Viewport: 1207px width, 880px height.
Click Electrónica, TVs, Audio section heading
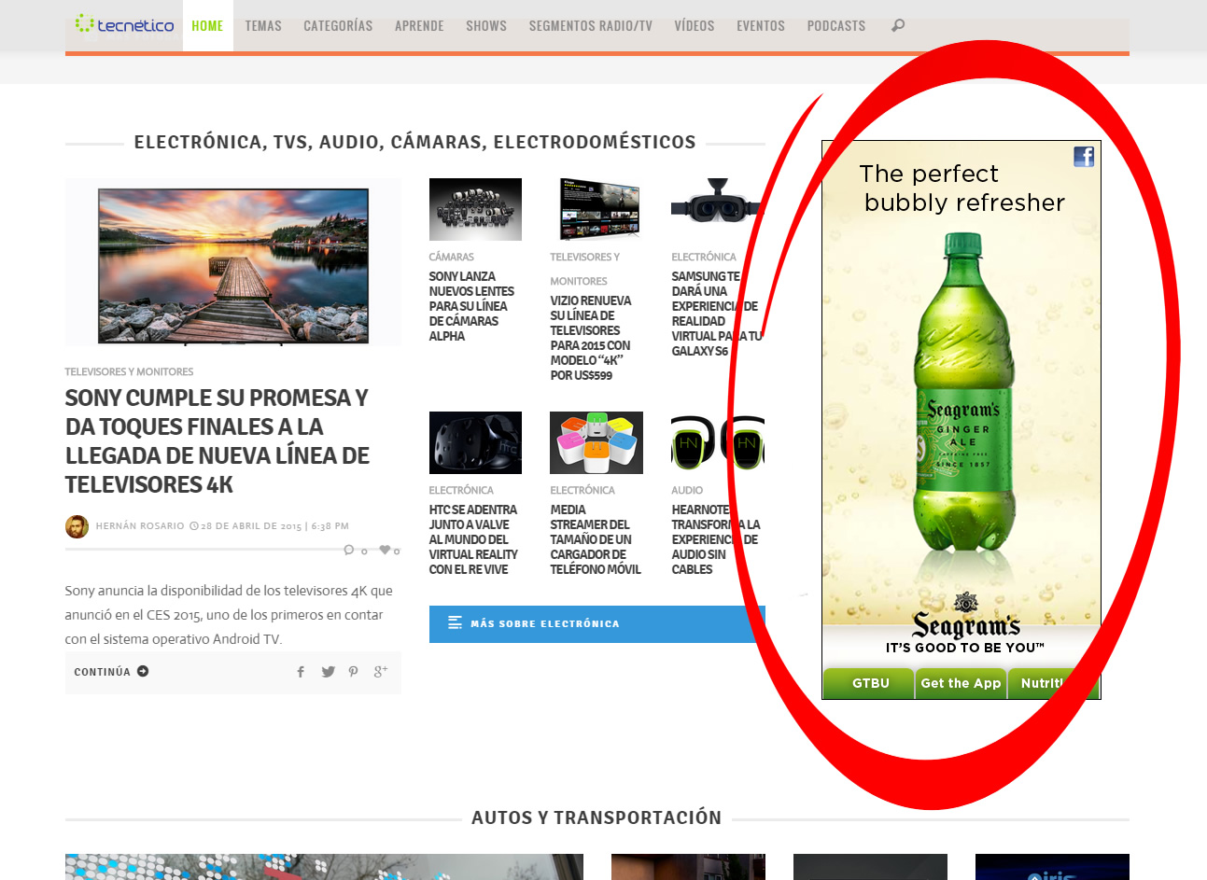(414, 142)
